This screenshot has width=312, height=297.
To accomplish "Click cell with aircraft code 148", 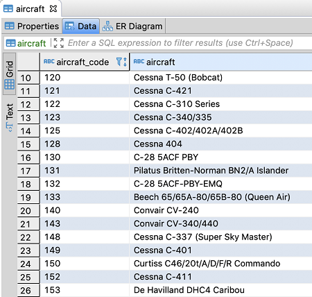I will click(85, 237).
